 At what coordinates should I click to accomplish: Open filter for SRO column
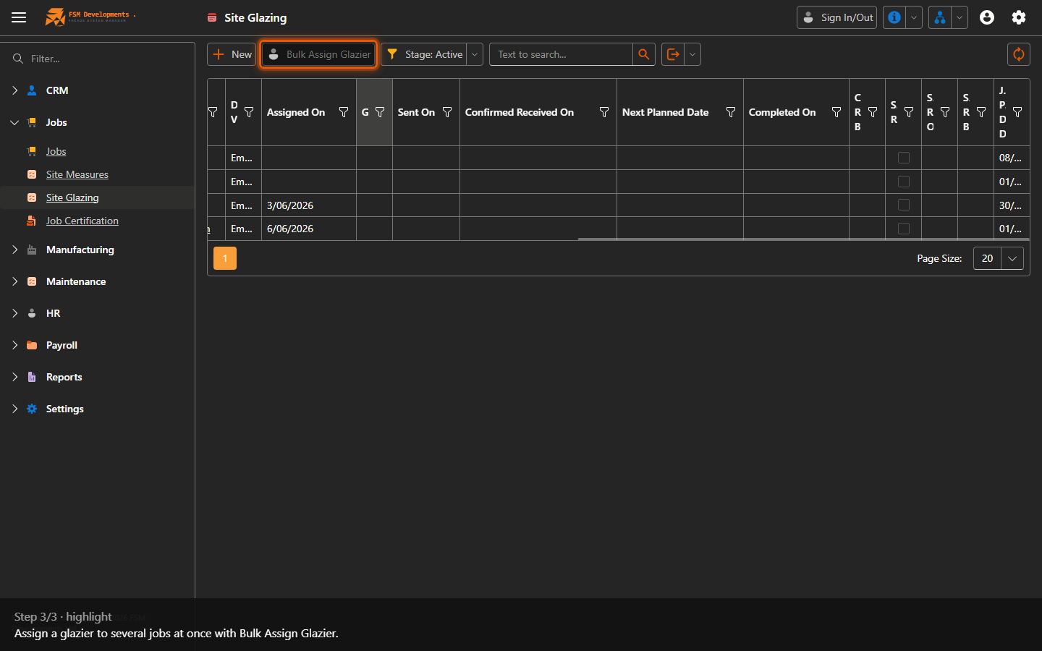tap(945, 112)
